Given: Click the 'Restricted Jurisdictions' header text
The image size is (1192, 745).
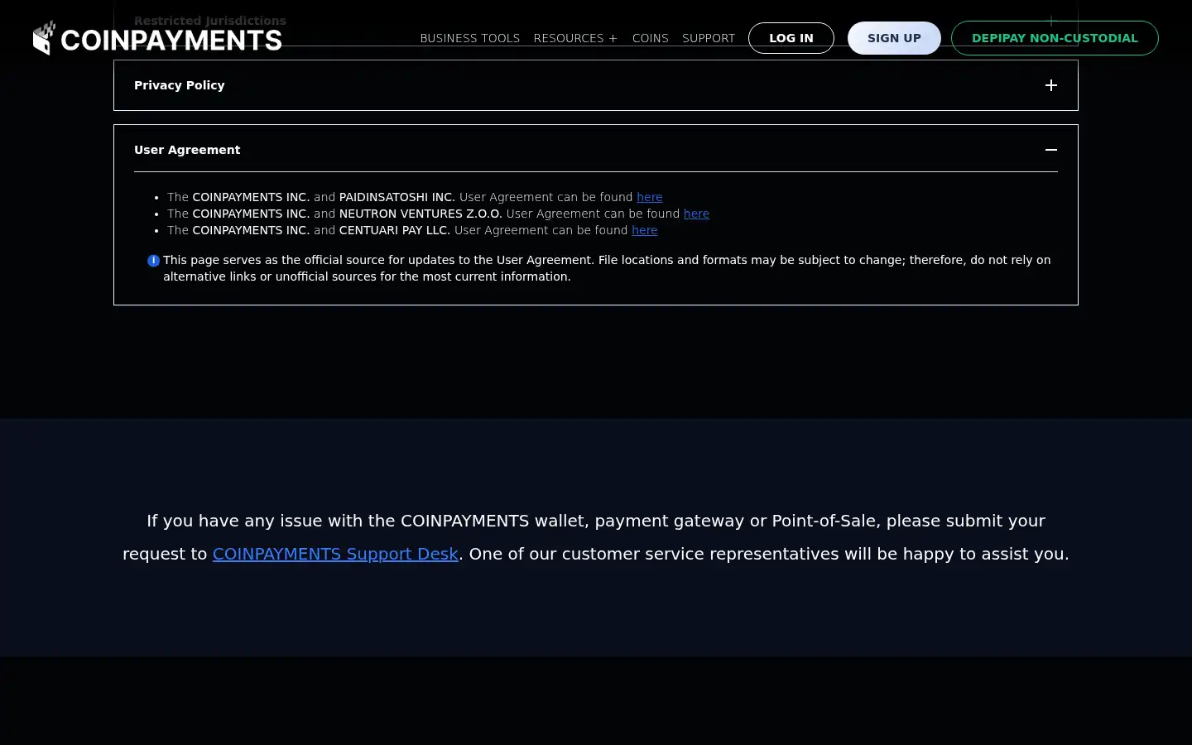Looking at the screenshot, I should 210,21.
